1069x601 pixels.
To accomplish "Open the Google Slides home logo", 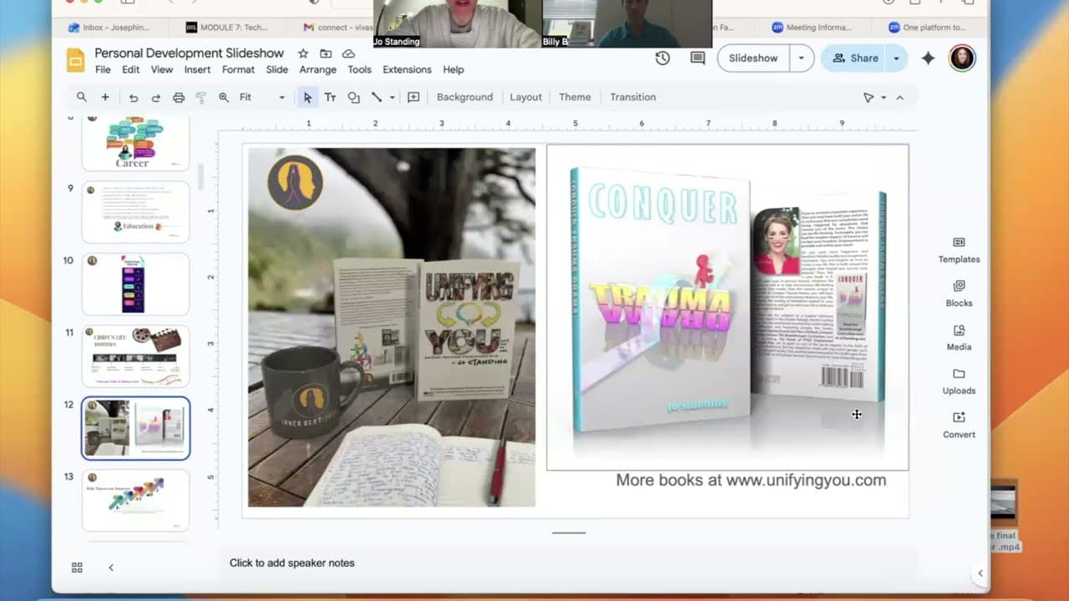I will pos(76,60).
